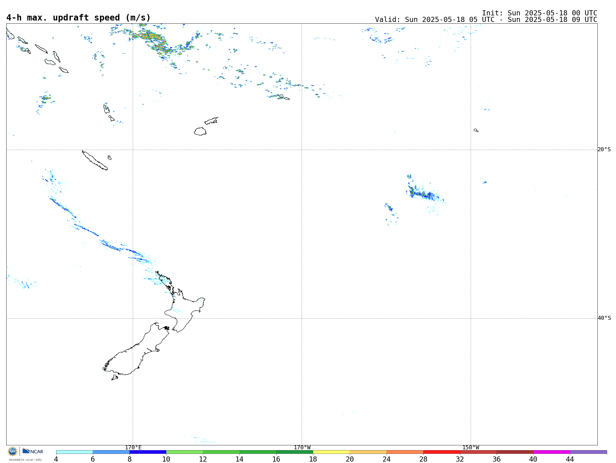Pick the green 14–16 colorbar swatch
616x463 pixels.
coord(258,452)
